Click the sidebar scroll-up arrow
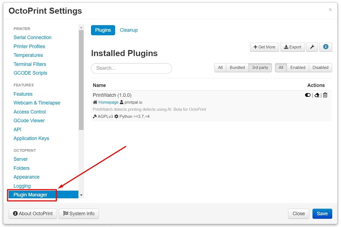Viewport: 341px width, 227px height. [81, 27]
